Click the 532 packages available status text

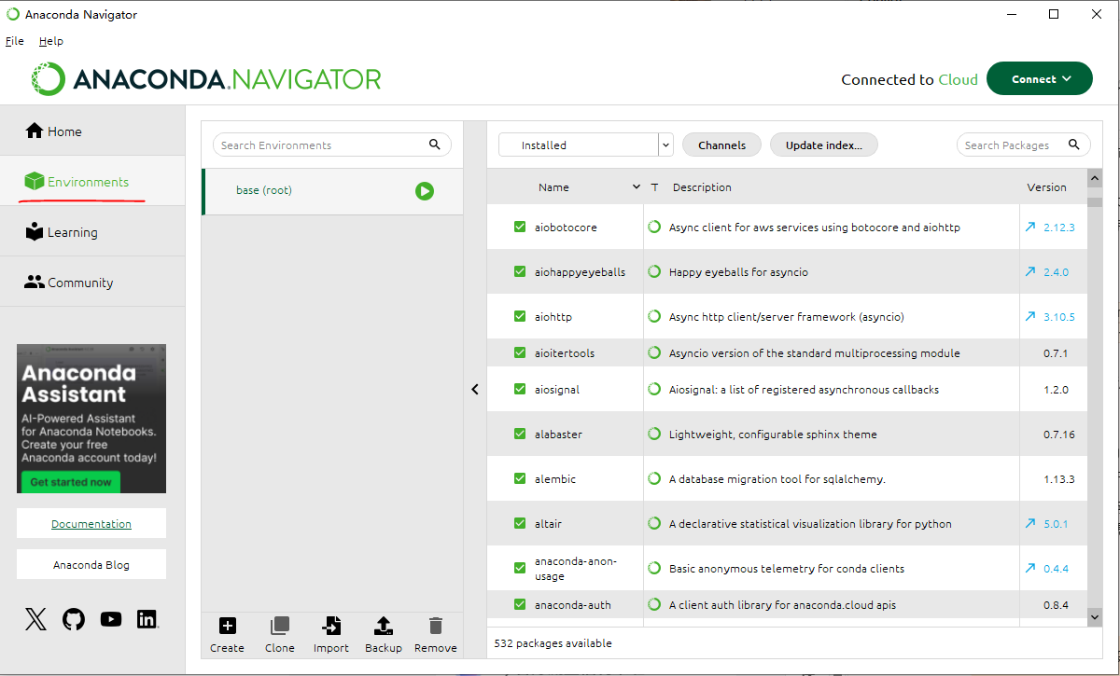point(553,643)
